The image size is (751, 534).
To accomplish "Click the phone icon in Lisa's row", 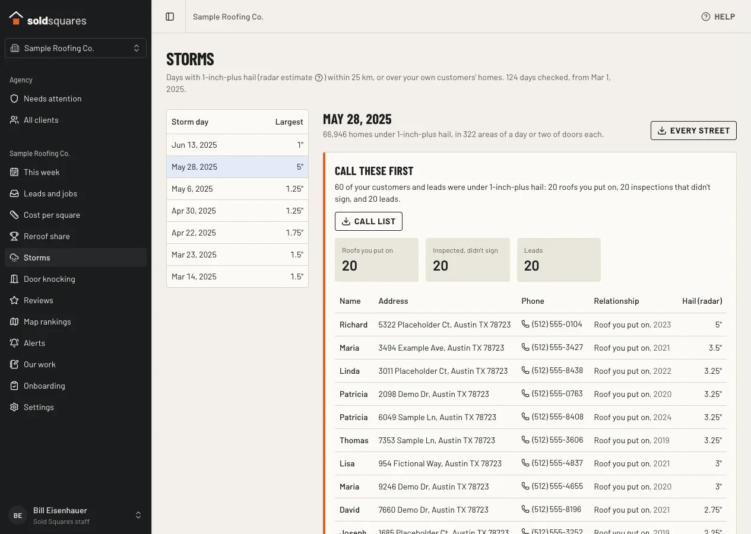I will pyautogui.click(x=525, y=463).
